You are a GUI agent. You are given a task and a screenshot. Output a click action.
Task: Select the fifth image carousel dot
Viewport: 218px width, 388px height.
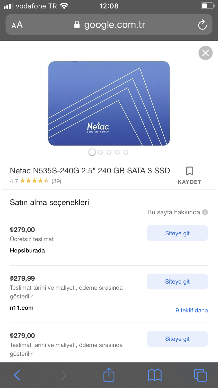[126, 152]
